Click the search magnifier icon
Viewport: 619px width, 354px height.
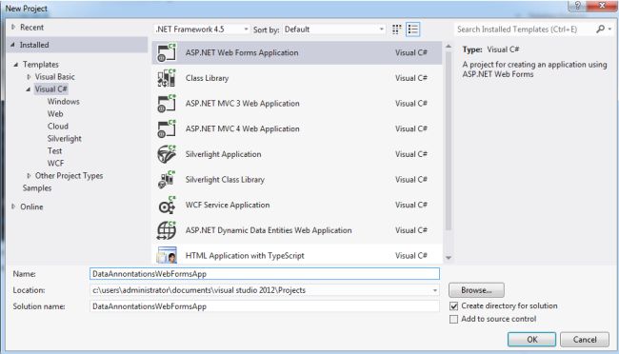600,29
